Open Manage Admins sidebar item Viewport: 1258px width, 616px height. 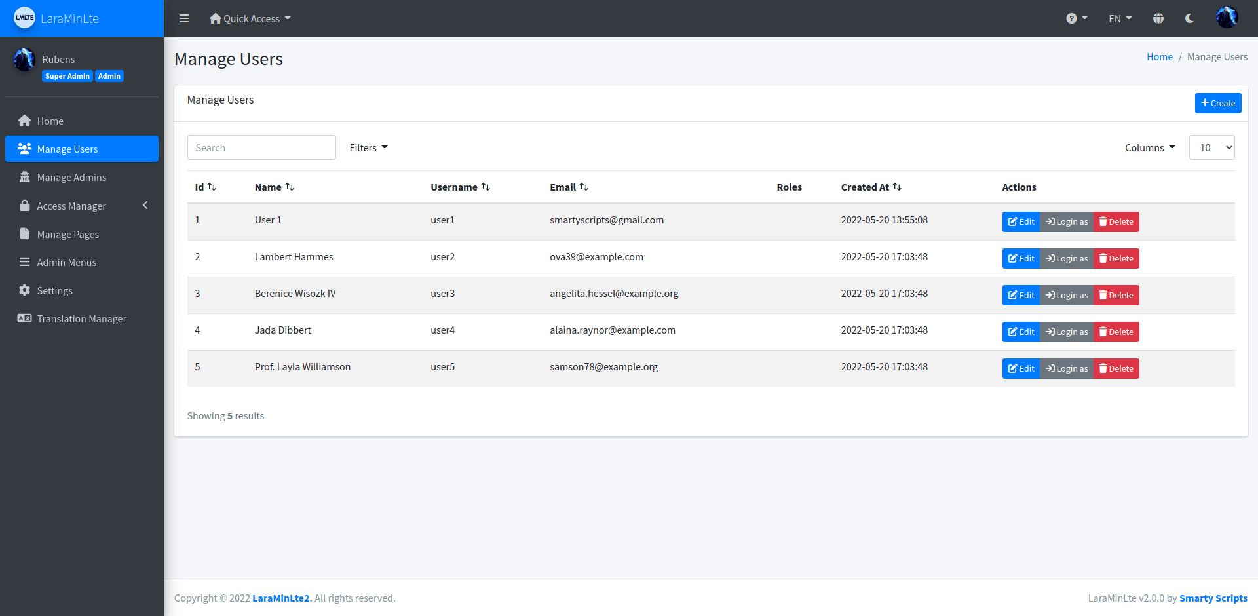click(x=82, y=177)
